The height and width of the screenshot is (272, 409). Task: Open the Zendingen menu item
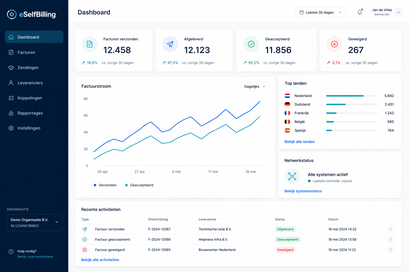click(x=34, y=67)
